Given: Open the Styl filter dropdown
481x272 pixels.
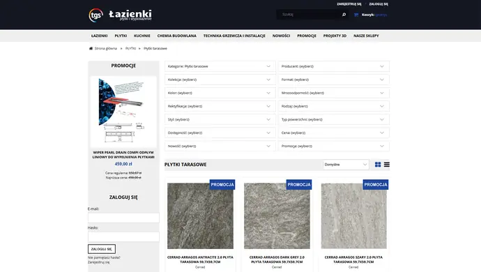Looking at the screenshot, I should point(220,119).
